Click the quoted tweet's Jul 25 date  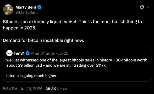coord(63,53)
